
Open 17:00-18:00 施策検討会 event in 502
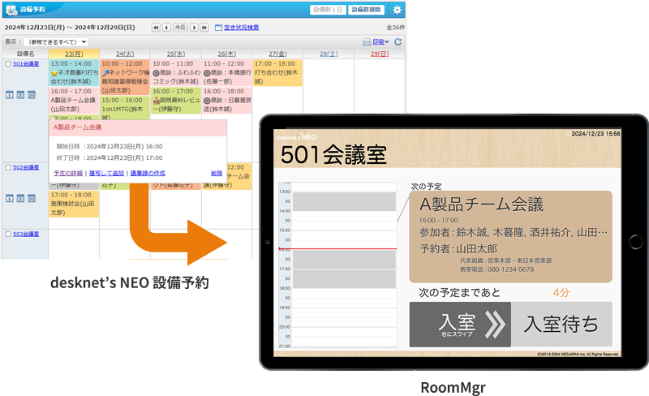click(74, 204)
